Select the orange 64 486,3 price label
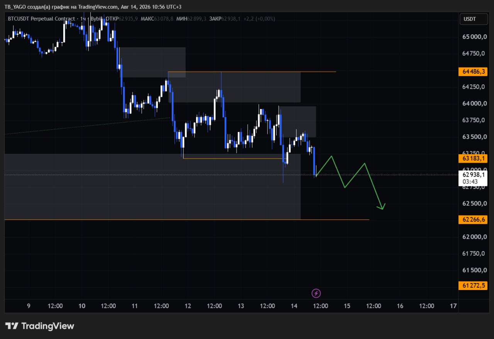Image resolution: width=494 pixels, height=339 pixels. (x=473, y=72)
